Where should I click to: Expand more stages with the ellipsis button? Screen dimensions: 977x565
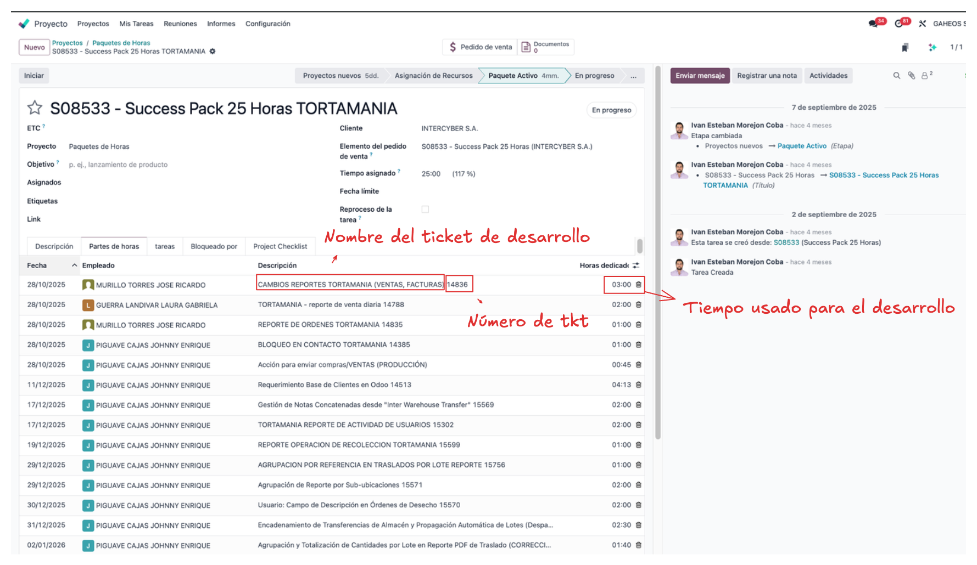(x=633, y=76)
